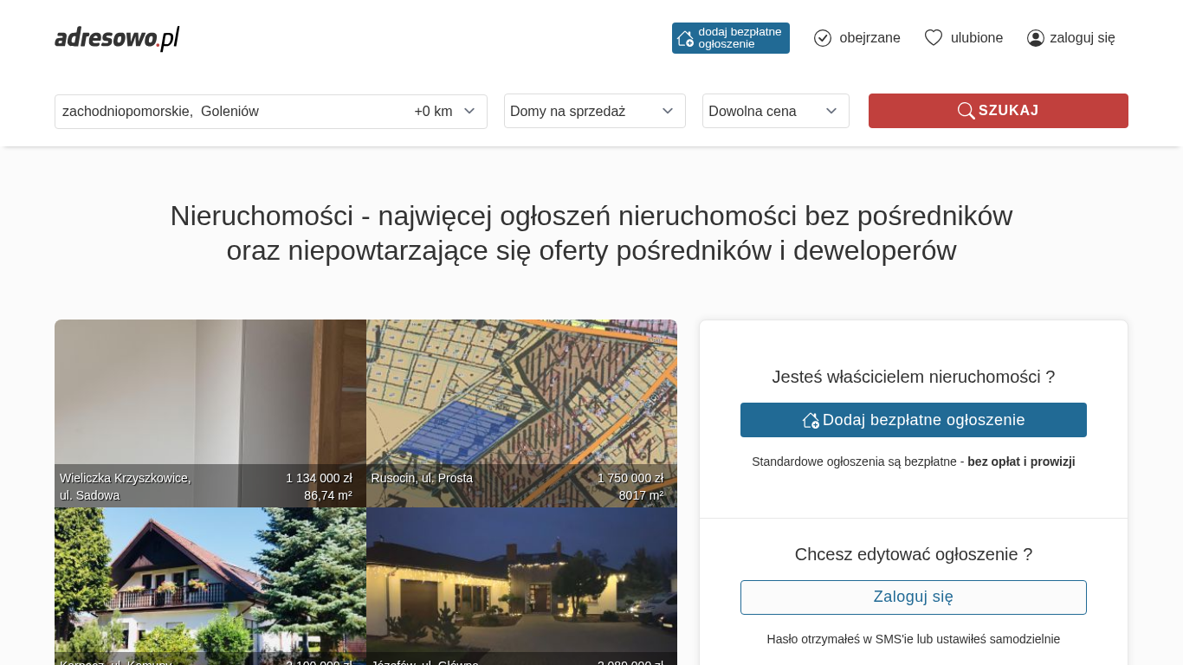The width and height of the screenshot is (1183, 665).
Task: Click the location field with Goleniów
Action: coord(225,111)
